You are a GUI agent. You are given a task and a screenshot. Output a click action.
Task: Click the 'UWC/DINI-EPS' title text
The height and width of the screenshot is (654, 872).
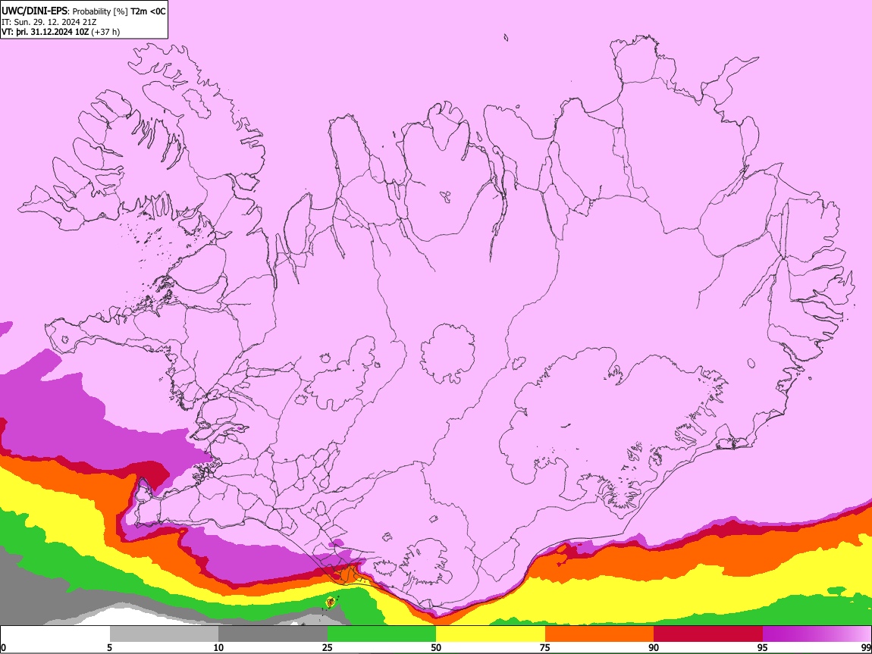coord(35,11)
